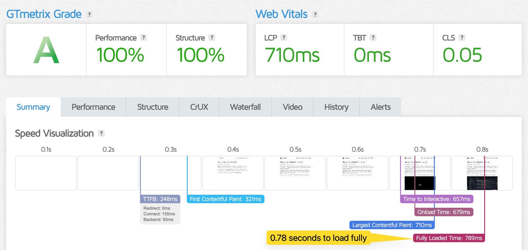528x250 pixels.
Task: Open the Structure score help icon
Action: pyautogui.click(x=212, y=38)
